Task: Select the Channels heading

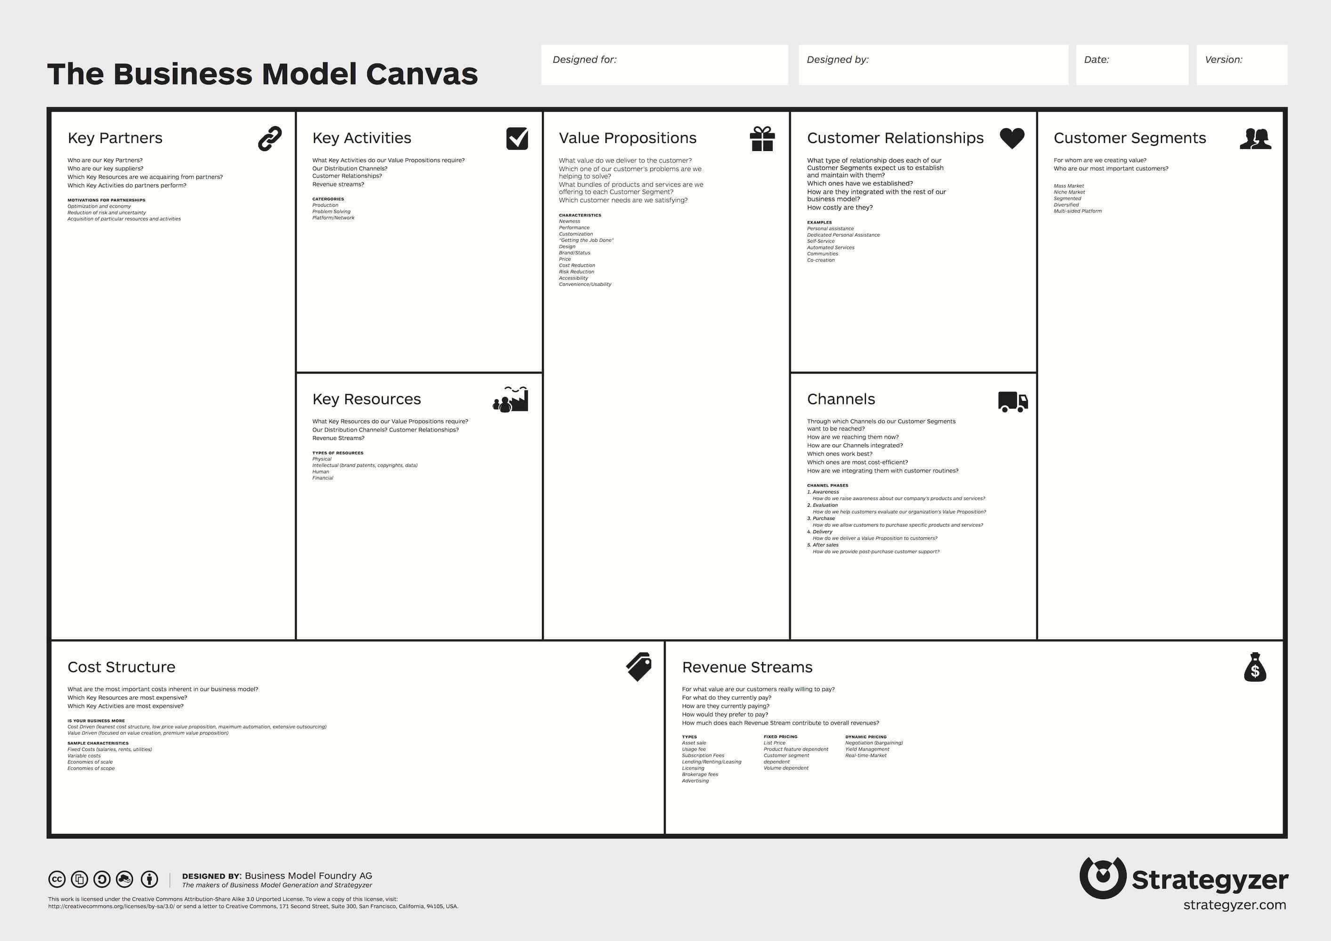Action: (841, 399)
